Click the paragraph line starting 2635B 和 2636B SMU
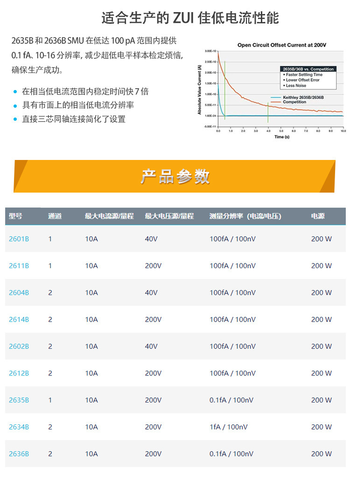The width and height of the screenshot is (350, 485). (x=94, y=41)
